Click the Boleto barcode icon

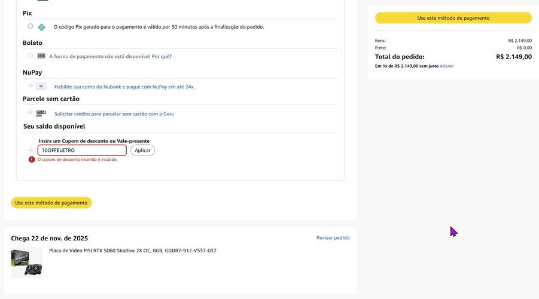point(41,56)
